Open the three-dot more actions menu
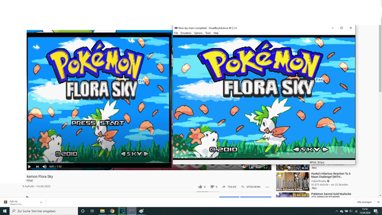The image size is (382, 215). (267, 187)
